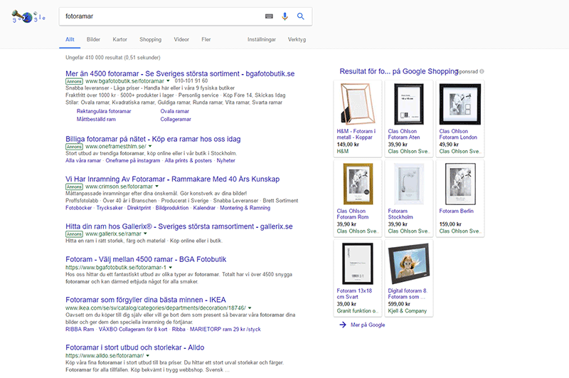569x378 pixels.
Task: Open the on-screen keyboard icon in search box
Action: (269, 16)
